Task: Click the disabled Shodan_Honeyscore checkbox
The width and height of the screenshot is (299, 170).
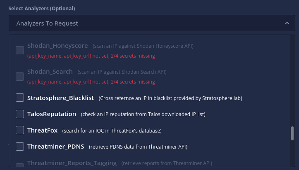Action: 20,50
